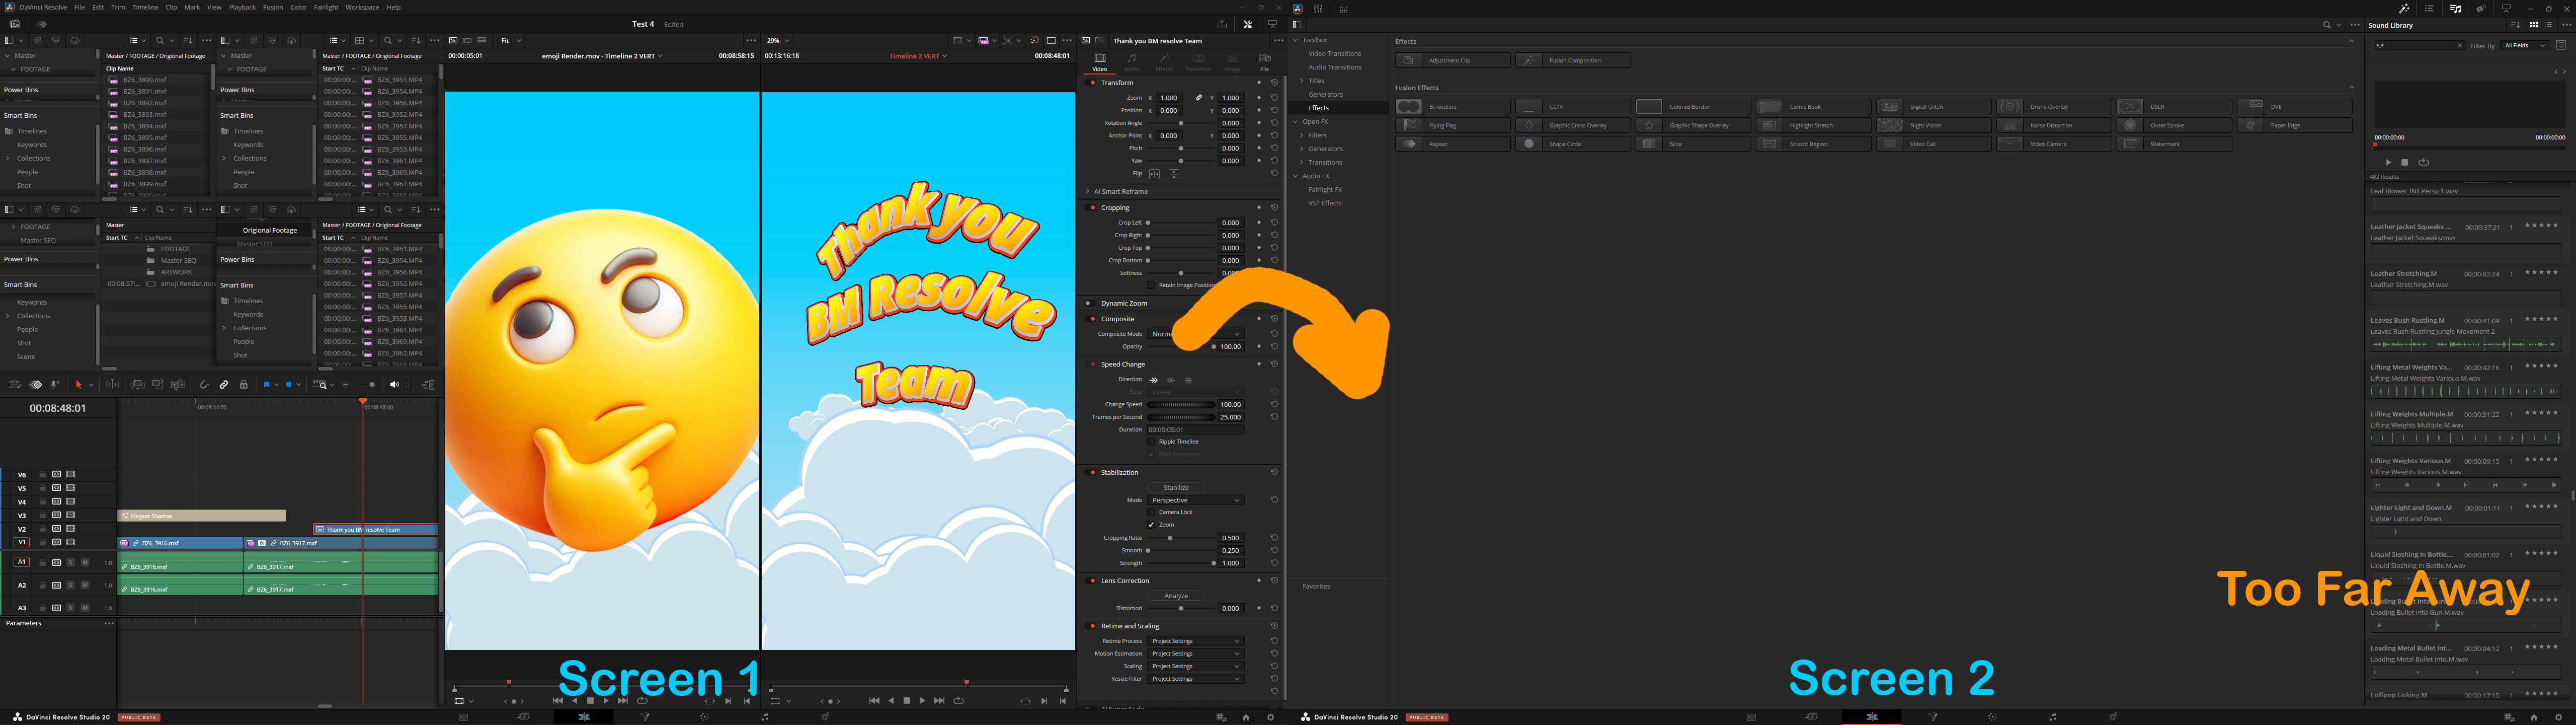Open the Fit viewer zoom dropdown
Viewport: 2576px width, 725px height.
(x=511, y=41)
